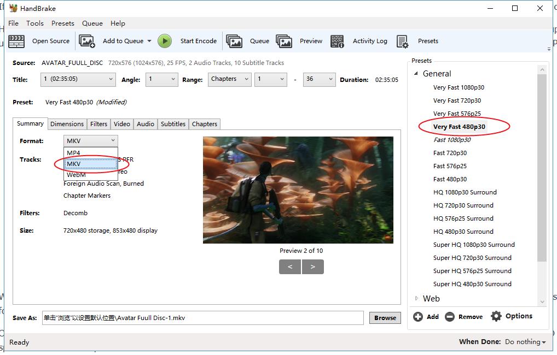Select the Very Fast 1080p30 preset
Image resolution: width=557 pixels, height=355 pixels.
(459, 87)
